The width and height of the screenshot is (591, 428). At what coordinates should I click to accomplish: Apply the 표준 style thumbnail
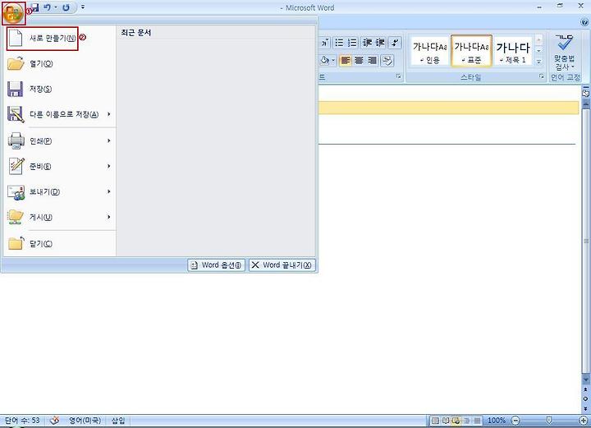coord(471,51)
